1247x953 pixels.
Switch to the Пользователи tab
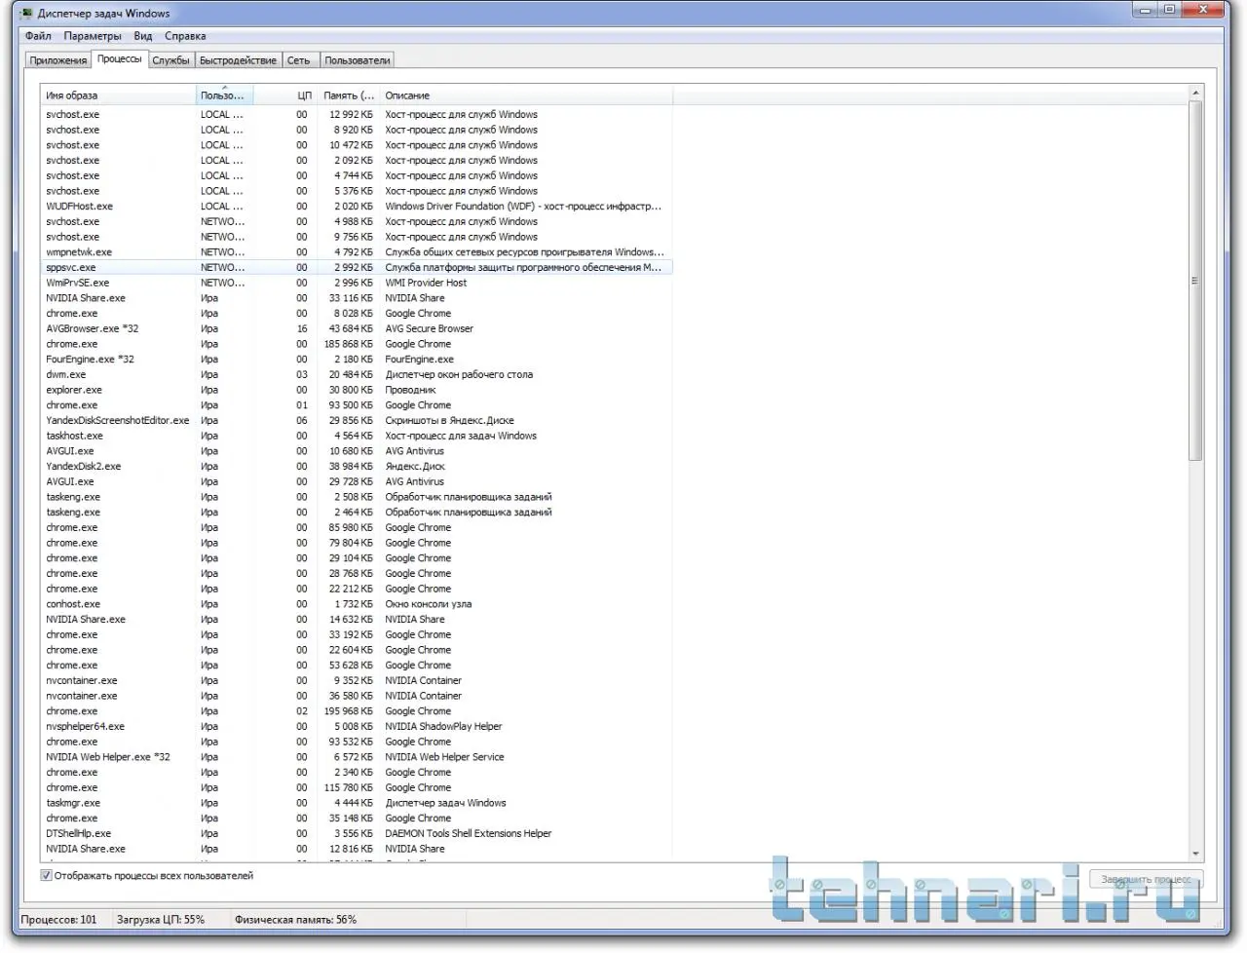(x=358, y=60)
